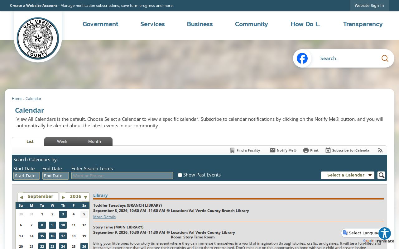Image resolution: width=399 pixels, height=249 pixels.
Task: Open the RSS feed icon
Action: click(x=380, y=150)
